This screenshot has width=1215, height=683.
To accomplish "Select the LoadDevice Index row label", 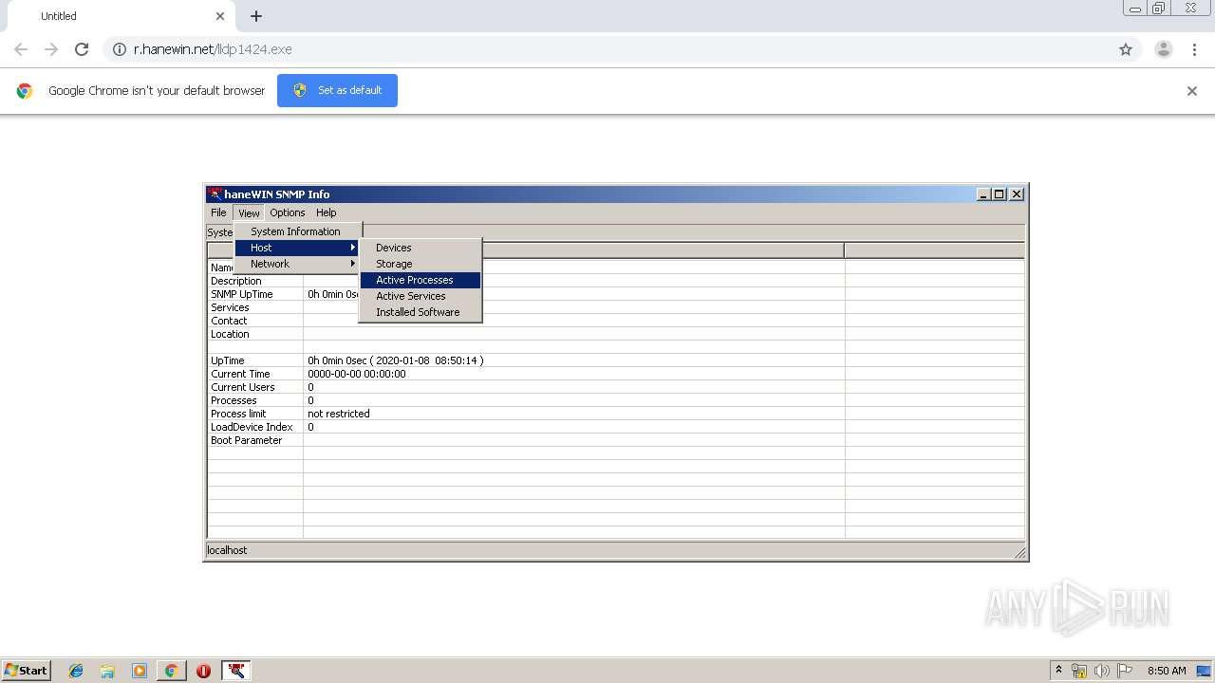I will 252,427.
